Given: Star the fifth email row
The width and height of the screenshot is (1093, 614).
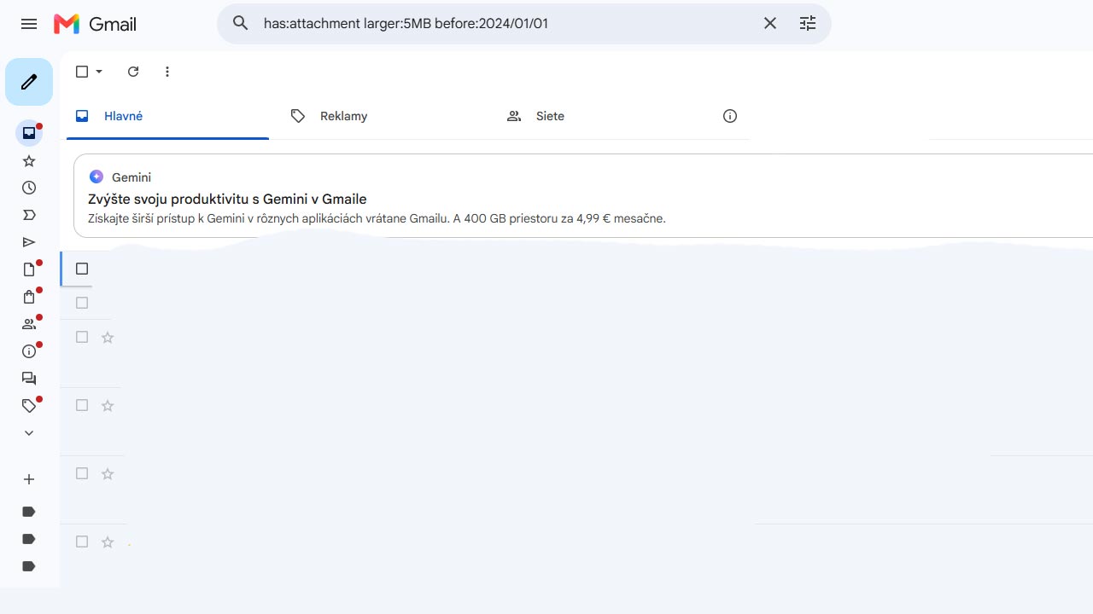Looking at the screenshot, I should tap(108, 473).
